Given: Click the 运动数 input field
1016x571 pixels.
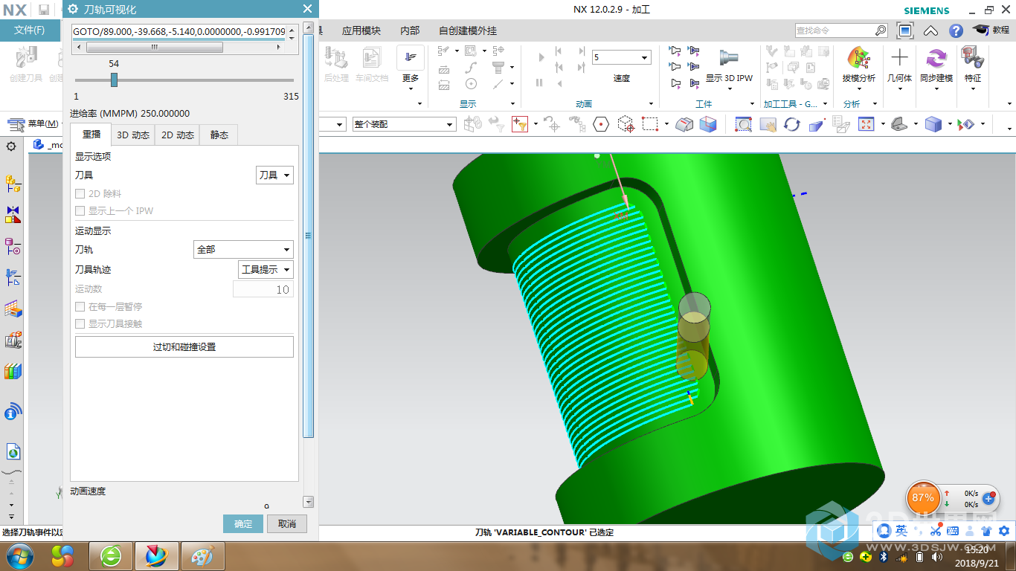Looking at the screenshot, I should point(263,289).
